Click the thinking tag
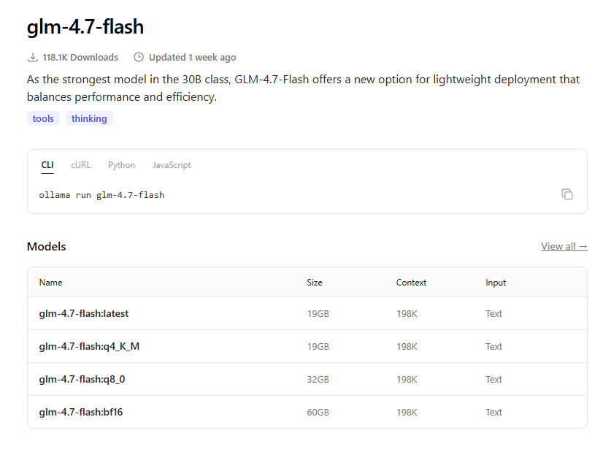This screenshot has height=452, width=611. pyautogui.click(x=89, y=118)
